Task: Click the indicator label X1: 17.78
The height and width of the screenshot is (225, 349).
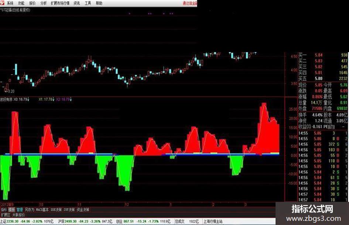Action: [x=46, y=99]
